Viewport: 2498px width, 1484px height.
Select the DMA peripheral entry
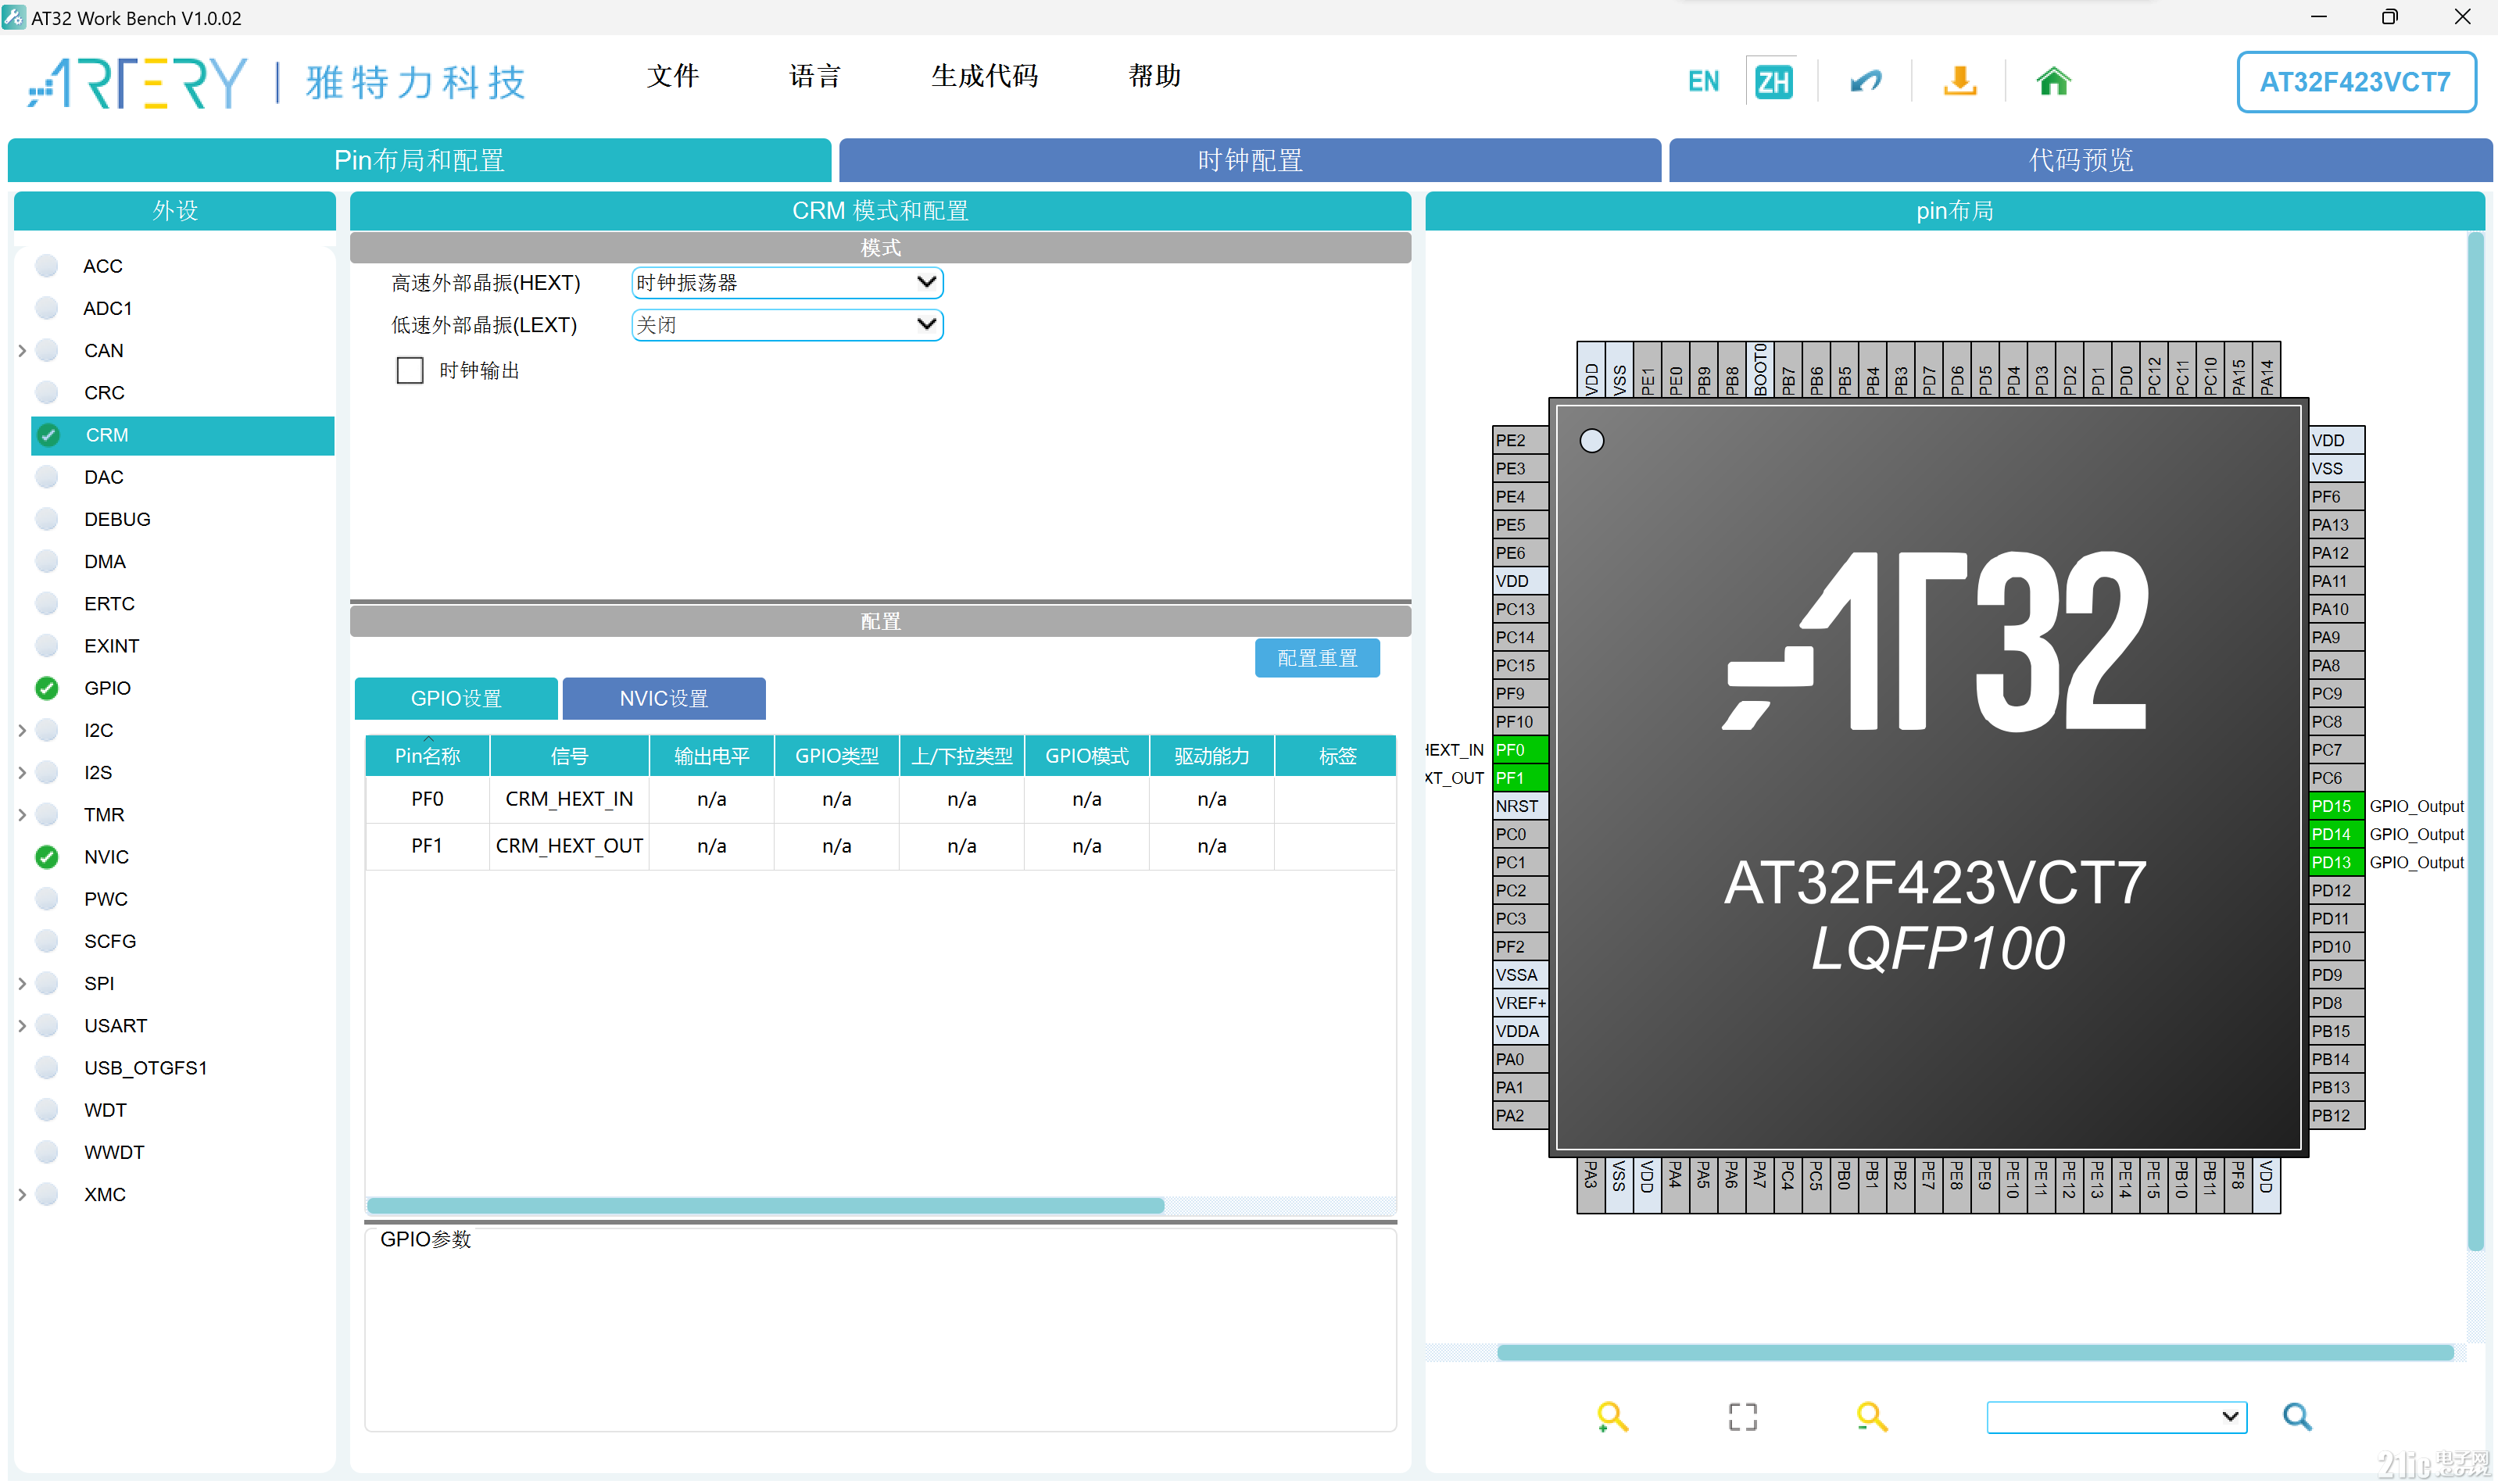pyautogui.click(x=104, y=562)
